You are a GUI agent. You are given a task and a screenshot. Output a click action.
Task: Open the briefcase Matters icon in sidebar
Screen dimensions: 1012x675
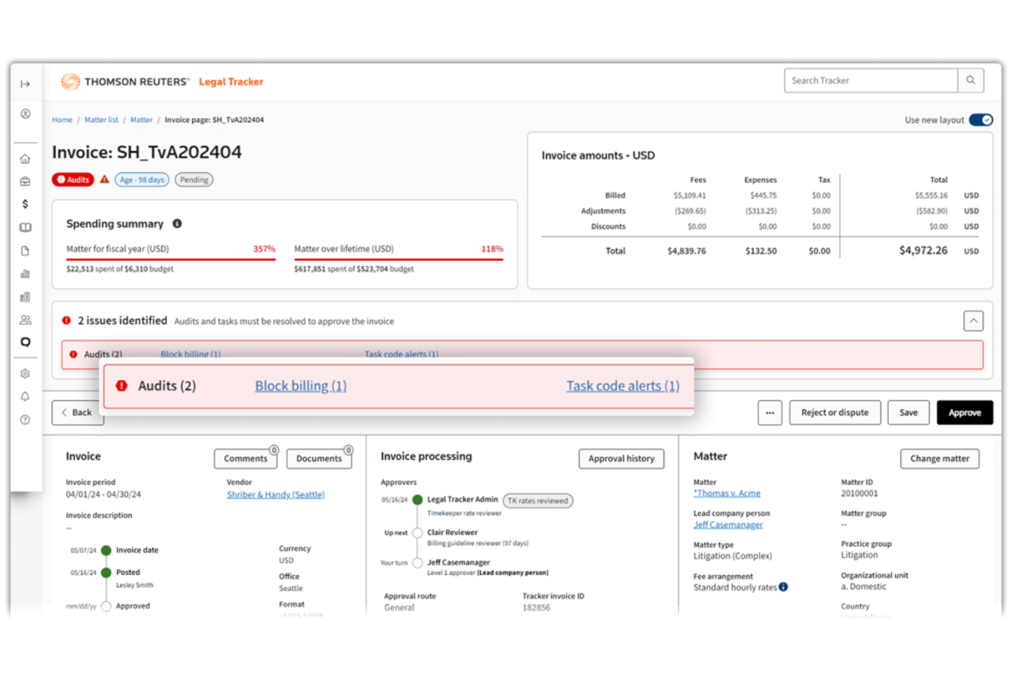pyautogui.click(x=25, y=181)
